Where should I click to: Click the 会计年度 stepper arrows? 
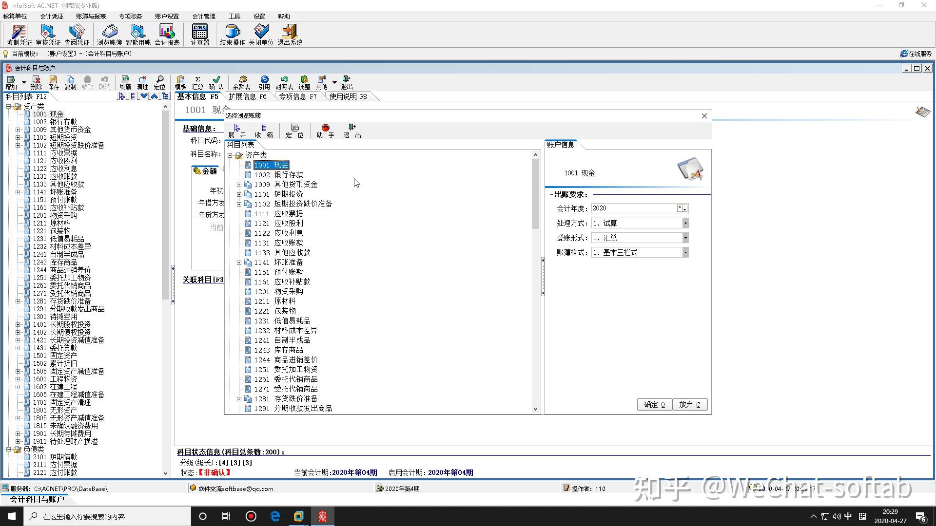682,208
